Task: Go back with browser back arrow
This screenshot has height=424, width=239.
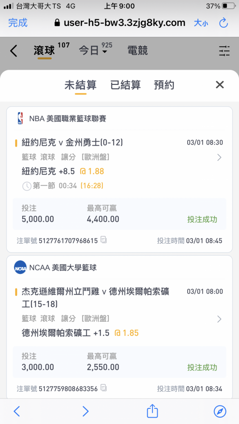Action: pos(17,411)
